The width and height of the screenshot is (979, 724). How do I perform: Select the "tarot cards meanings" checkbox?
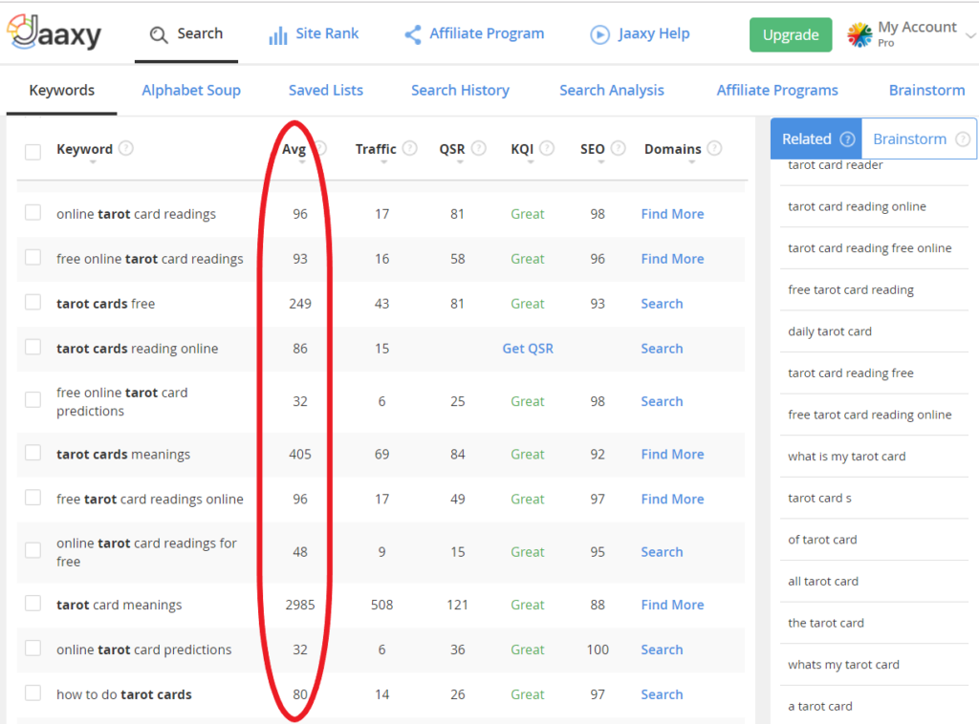[33, 453]
